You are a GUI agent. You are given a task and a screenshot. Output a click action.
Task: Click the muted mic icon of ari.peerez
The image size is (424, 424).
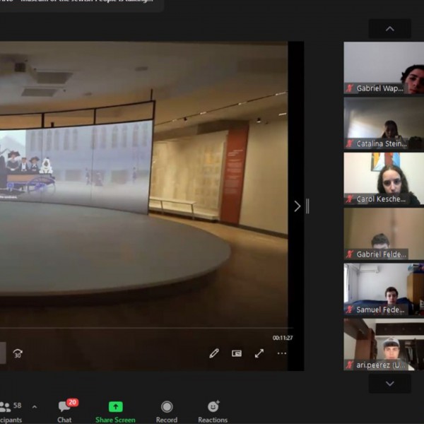(350, 365)
